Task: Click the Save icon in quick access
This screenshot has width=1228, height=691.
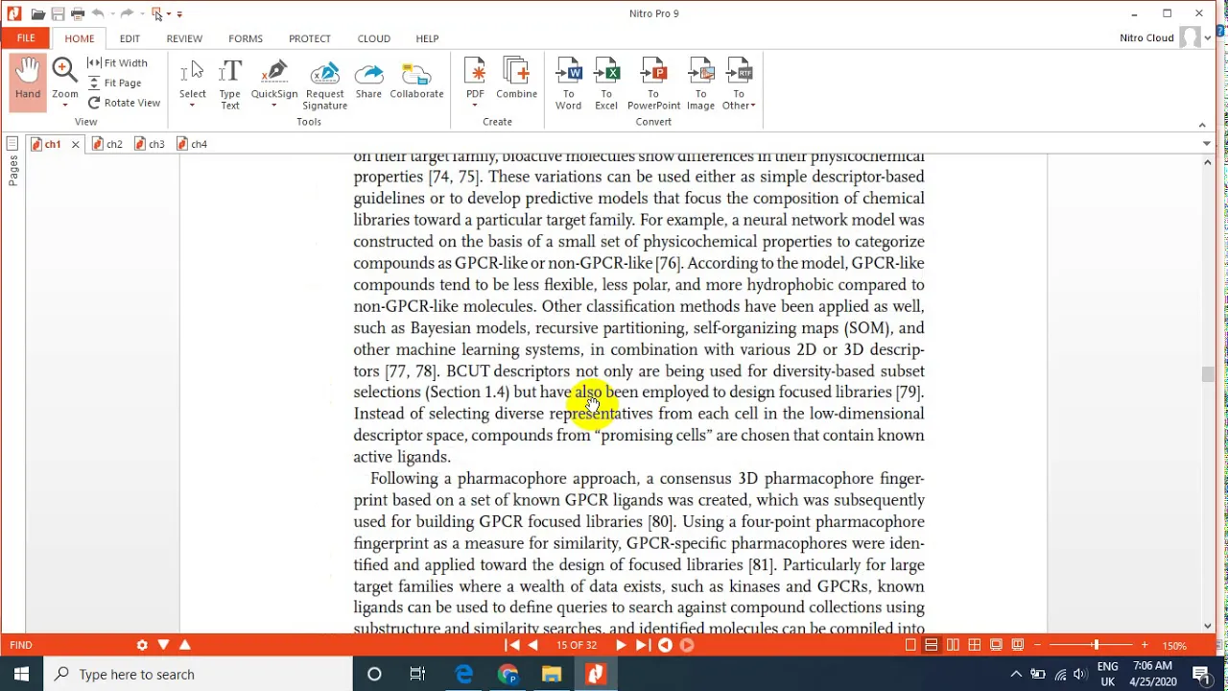Action: tap(58, 13)
